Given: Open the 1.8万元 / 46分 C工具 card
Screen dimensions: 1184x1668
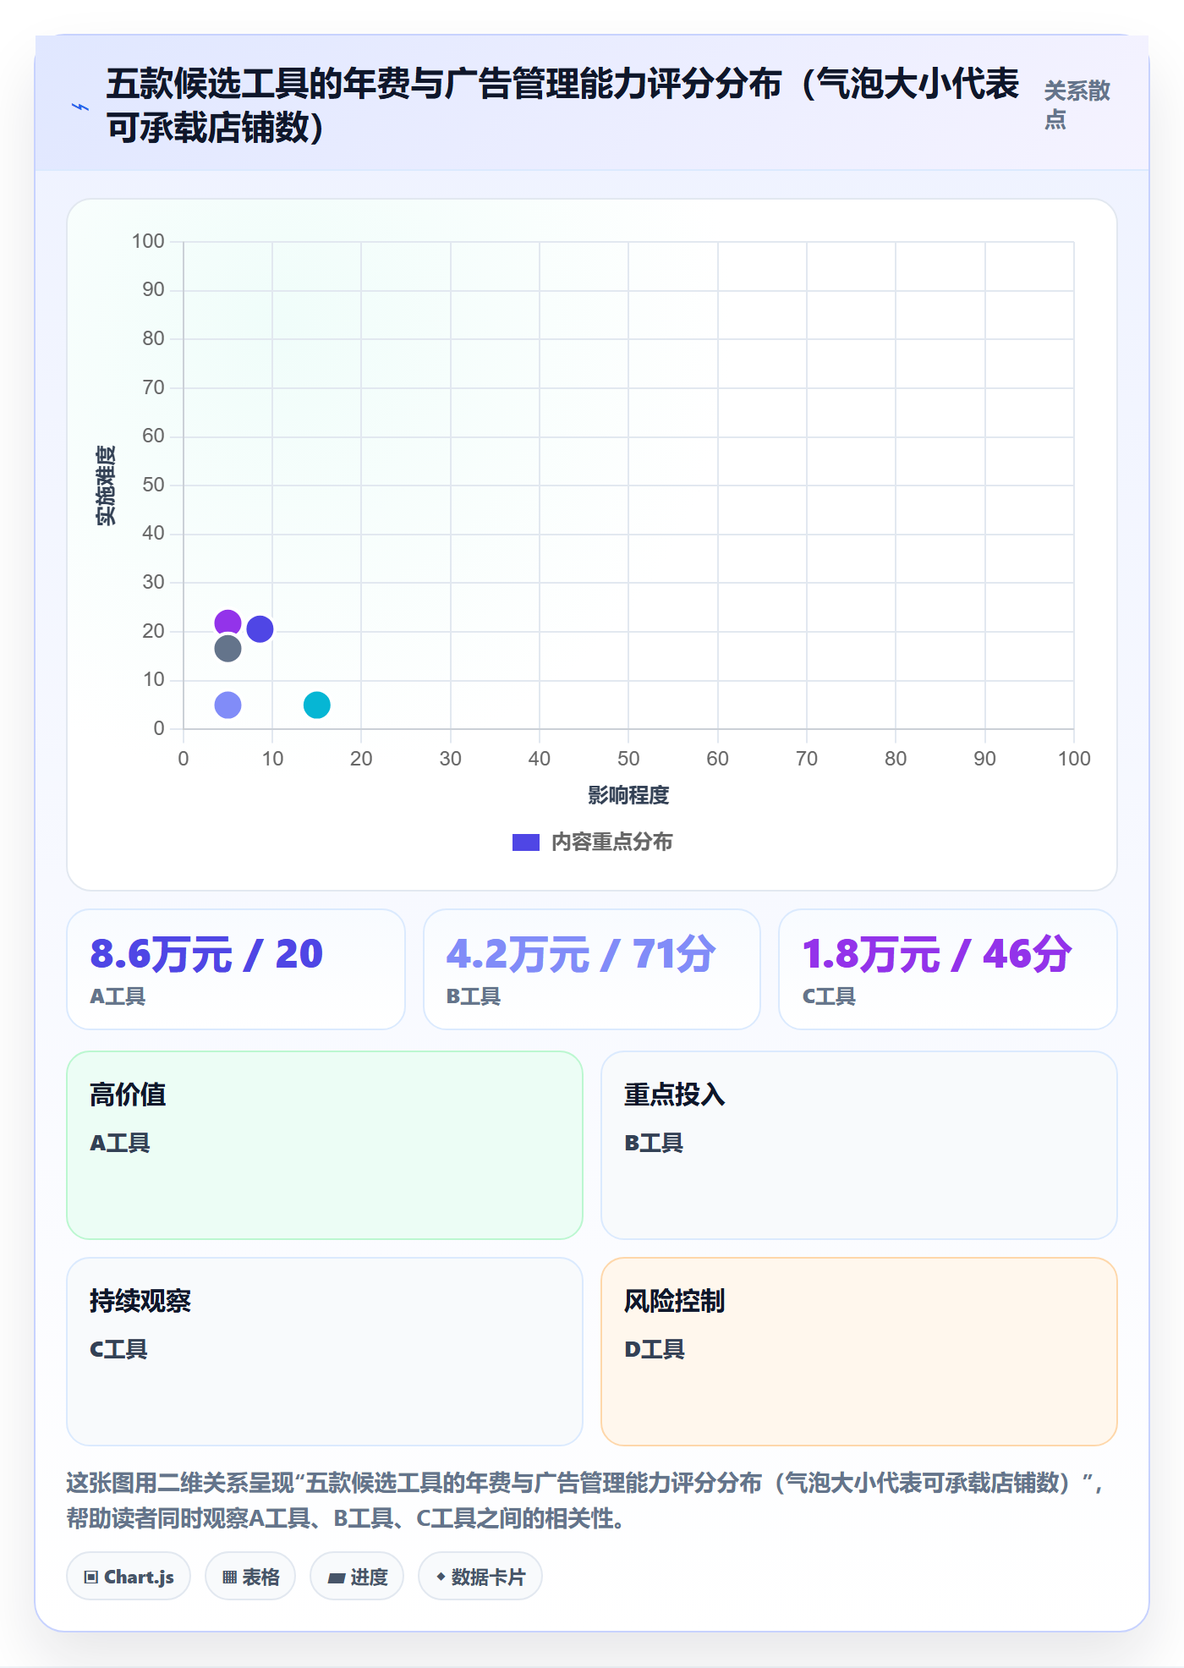Looking at the screenshot, I should pyautogui.click(x=947, y=969).
